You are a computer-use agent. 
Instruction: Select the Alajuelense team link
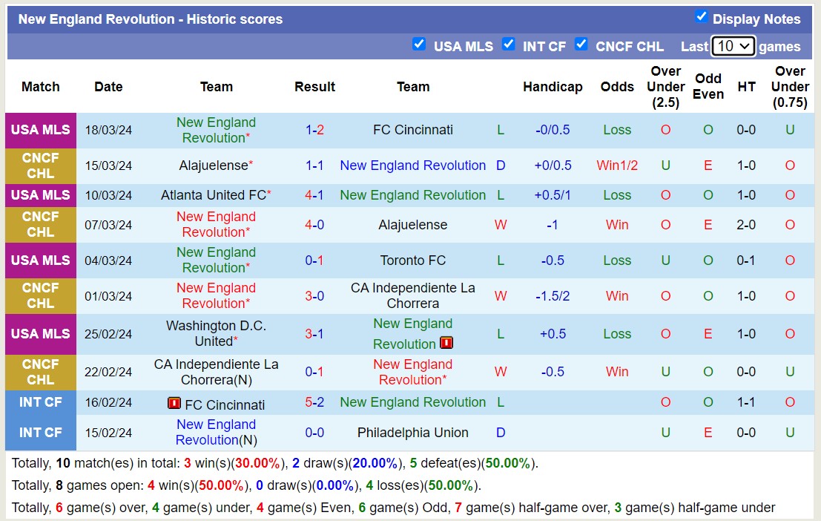[214, 165]
